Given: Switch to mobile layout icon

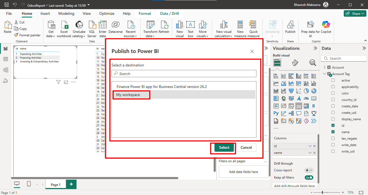Looking at the screenshot, I should coord(29,184).
